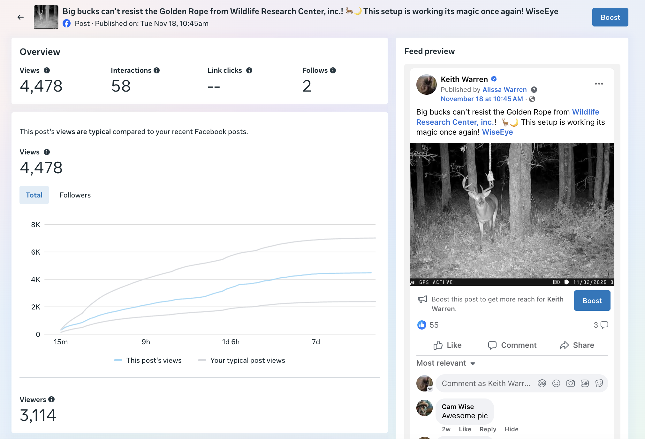Attach a photo using camera icon
Viewport: 645px width, 439px height.
570,383
